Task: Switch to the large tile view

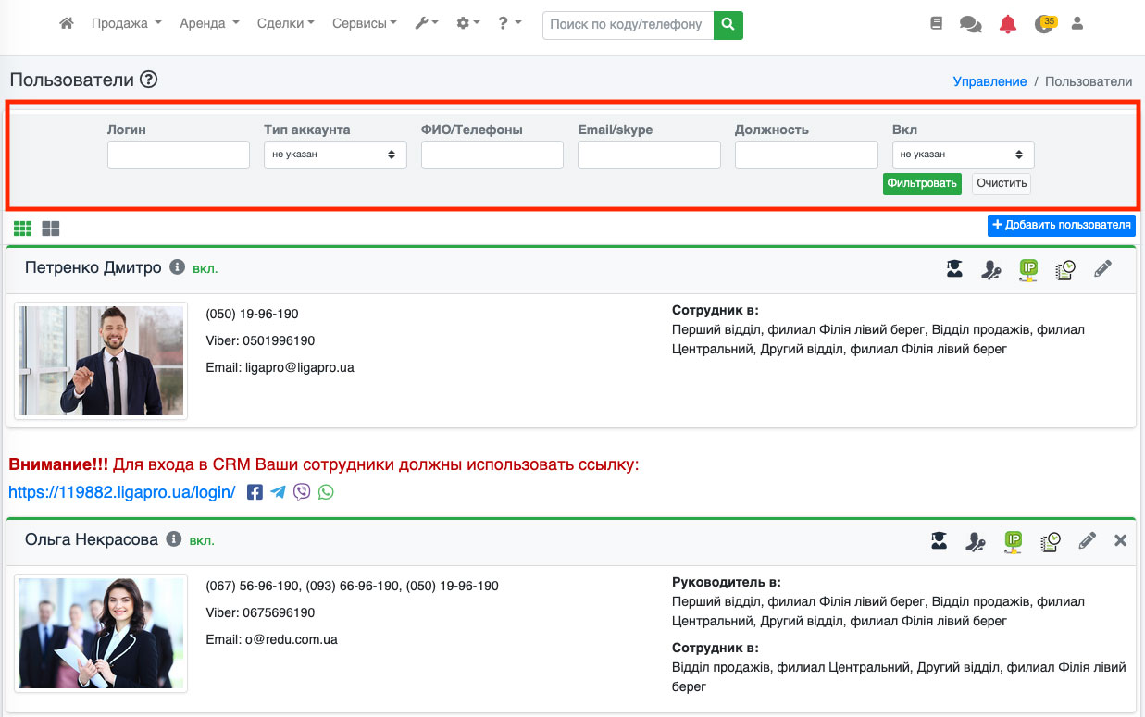Action: pos(51,228)
